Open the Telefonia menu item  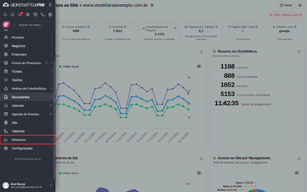tap(27, 131)
